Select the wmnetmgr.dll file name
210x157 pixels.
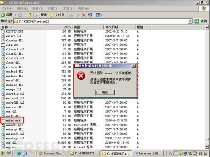click(x=15, y=138)
